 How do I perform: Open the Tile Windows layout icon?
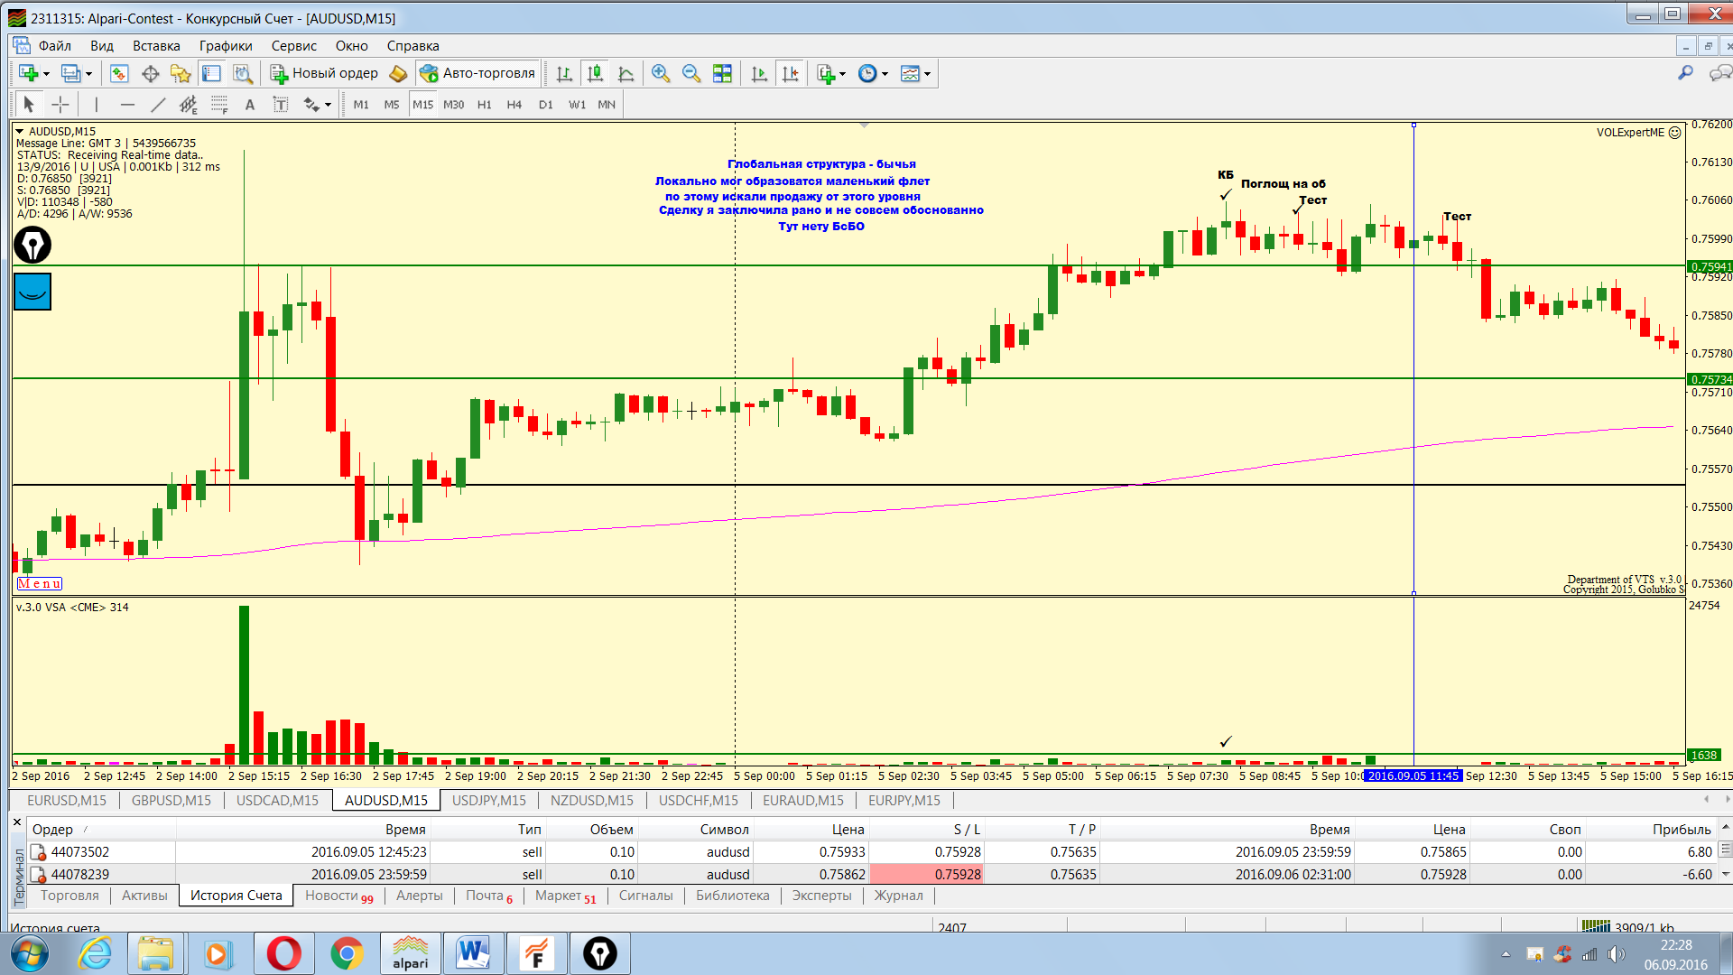pyautogui.click(x=722, y=74)
